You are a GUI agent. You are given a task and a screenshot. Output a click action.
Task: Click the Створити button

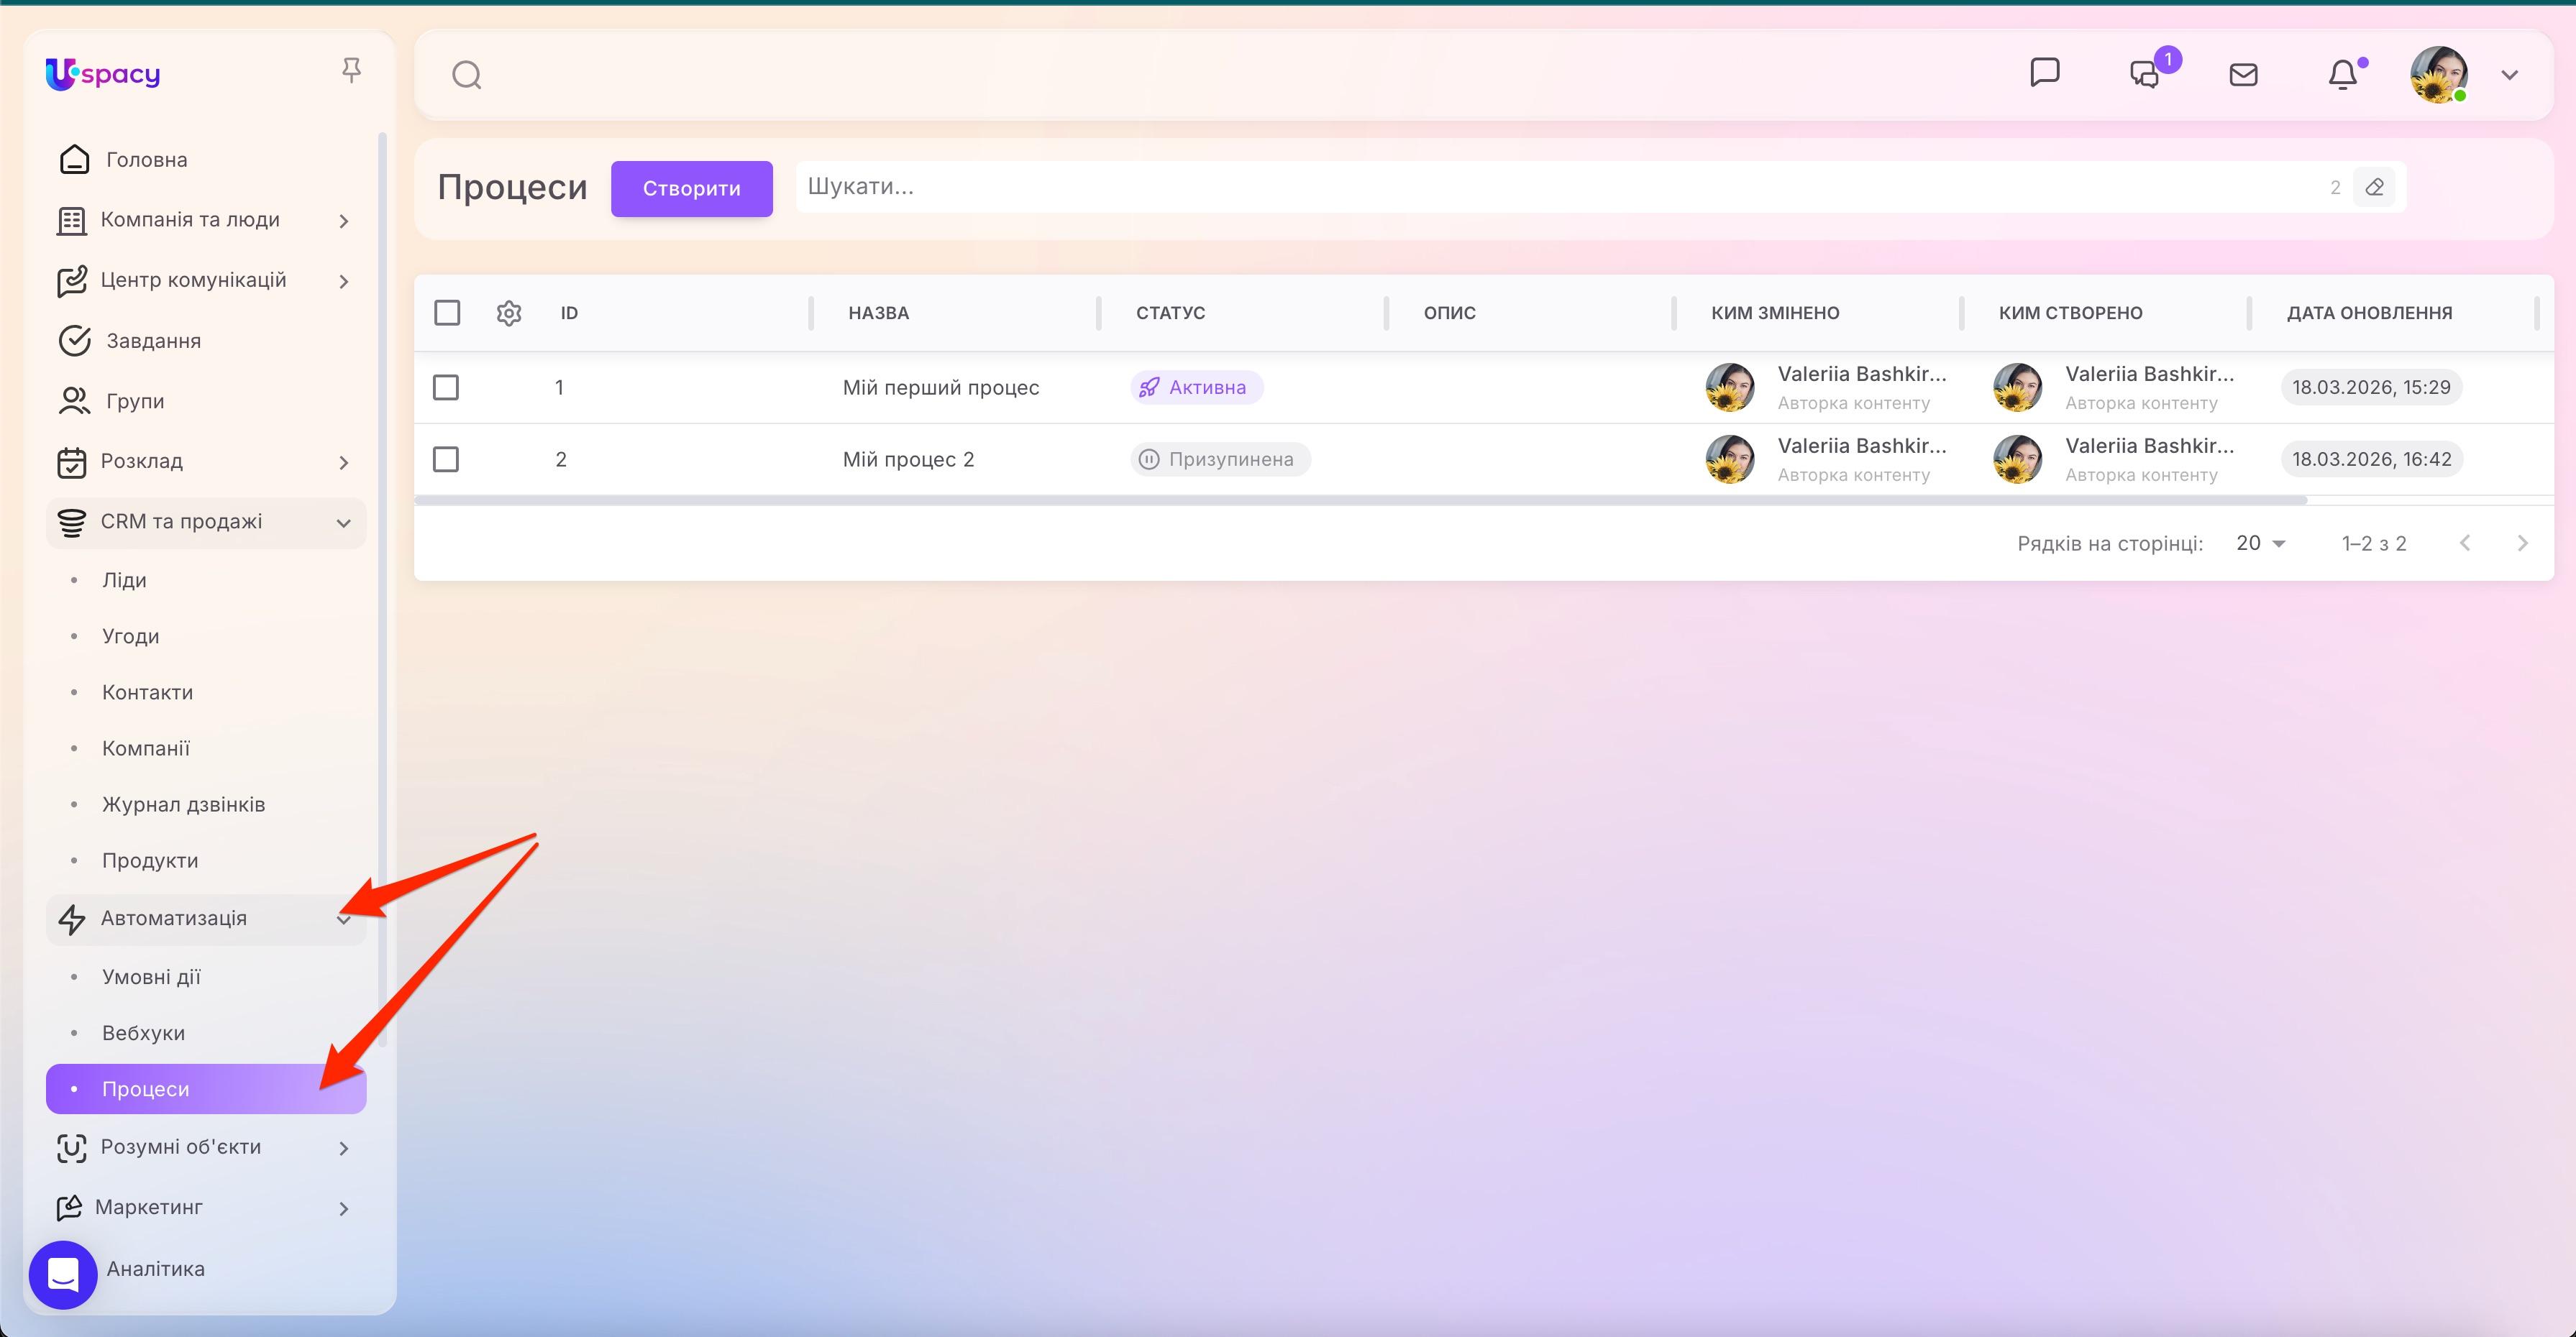[691, 188]
